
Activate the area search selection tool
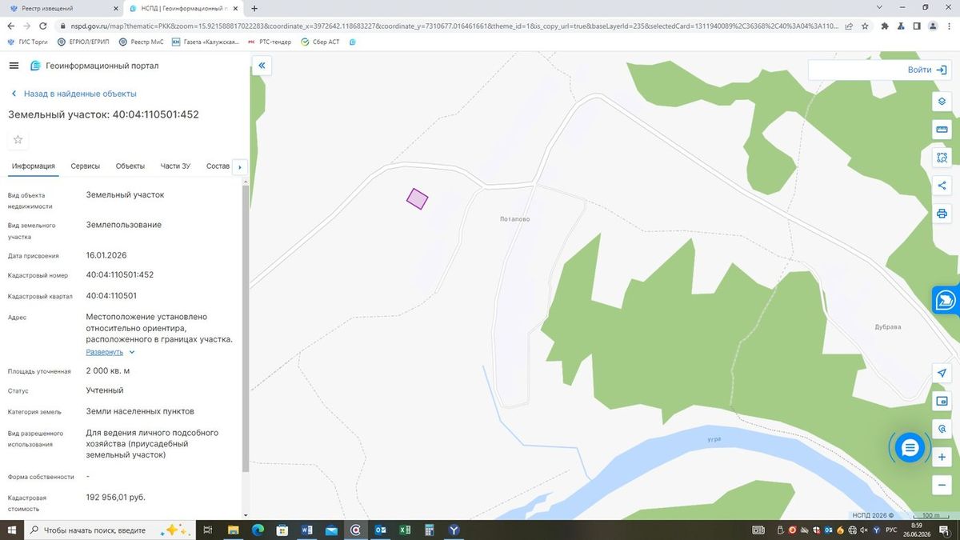coord(942,158)
